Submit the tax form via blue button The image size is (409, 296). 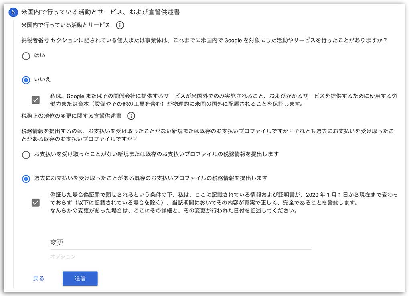[80, 278]
